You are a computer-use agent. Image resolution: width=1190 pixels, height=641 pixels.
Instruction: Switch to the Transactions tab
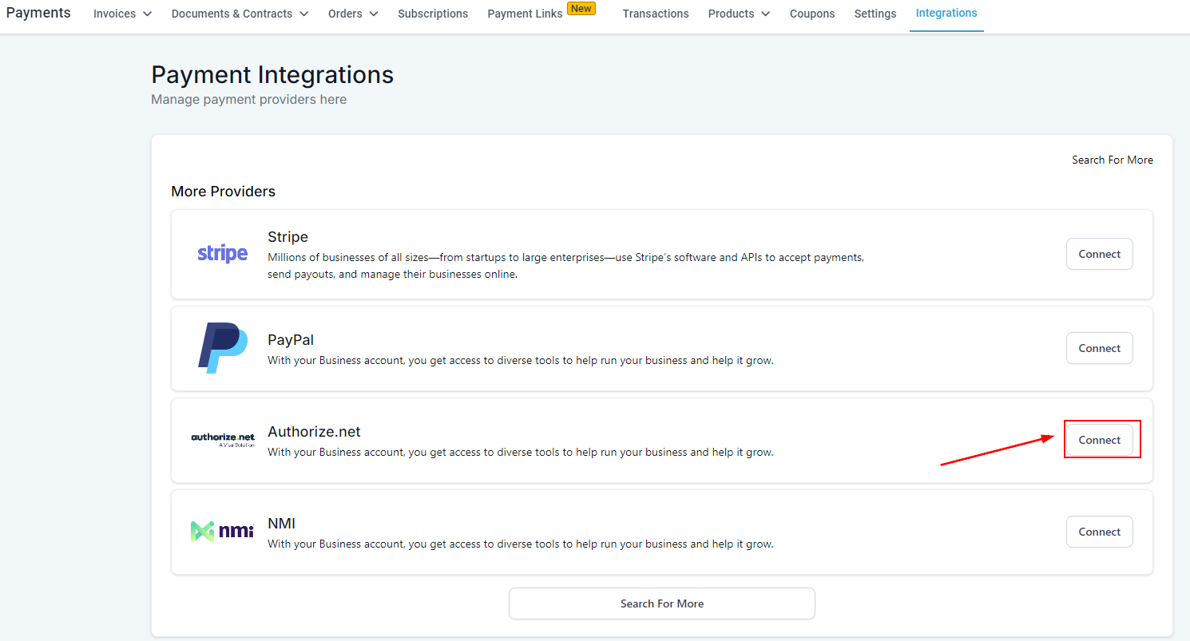tap(655, 14)
